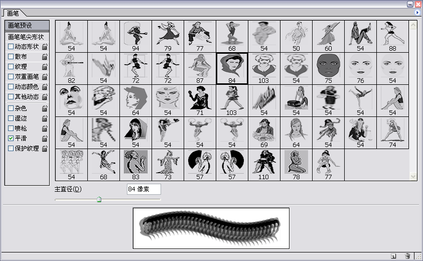
Task: Toggle lock for 湿边
Action: (x=45, y=118)
